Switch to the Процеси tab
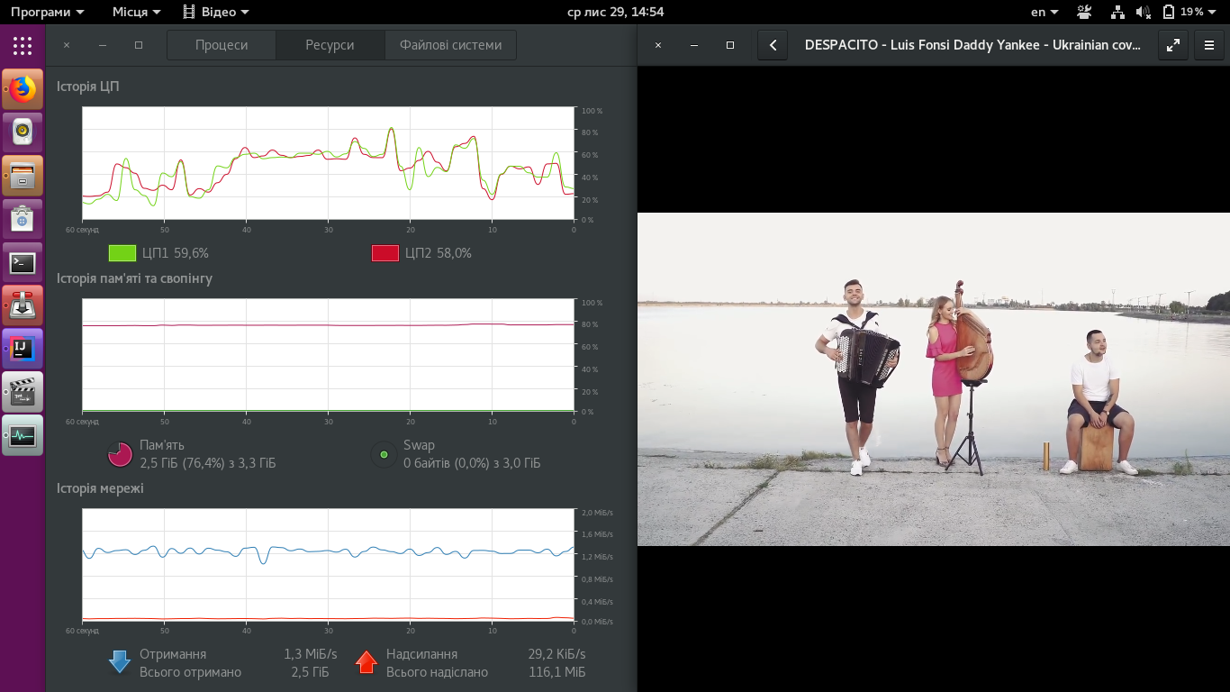 [222, 45]
